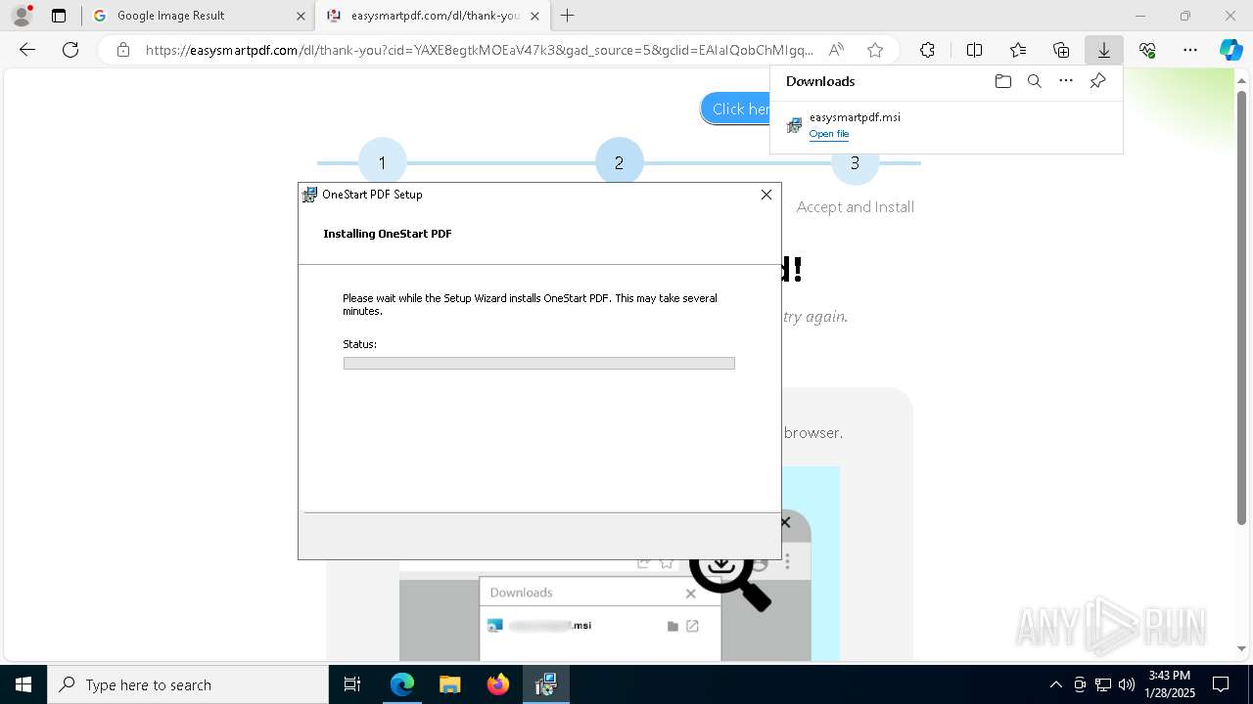Image resolution: width=1253 pixels, height=704 pixels.
Task: Open the downloads folder icon
Action: tap(1002, 81)
